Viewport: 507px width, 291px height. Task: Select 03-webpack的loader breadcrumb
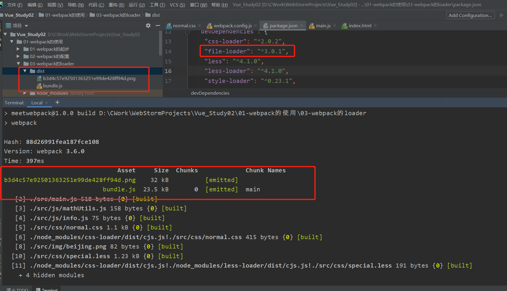115,15
